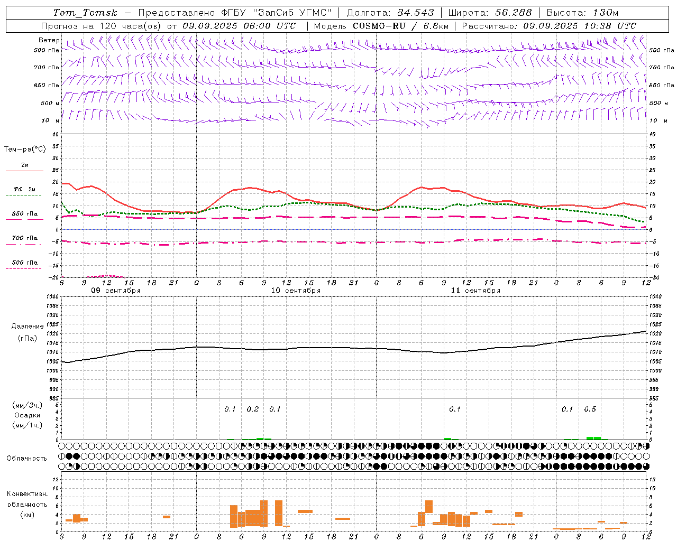This screenshot has height=541, width=677.
Task: Click the "Конвективн." convective cloud label
Action: click(x=28, y=494)
